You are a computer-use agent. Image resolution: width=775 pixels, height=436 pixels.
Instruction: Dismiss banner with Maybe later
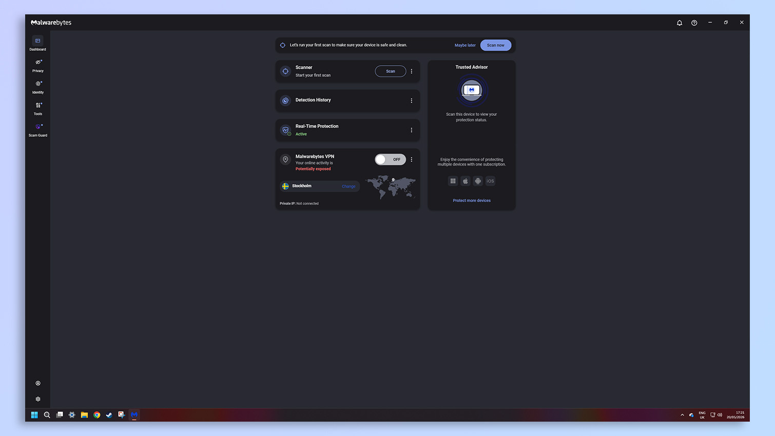coord(465,45)
